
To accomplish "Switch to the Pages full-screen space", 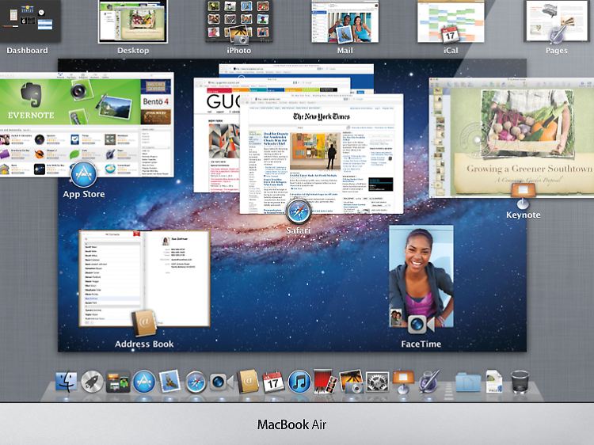I will tap(557, 21).
